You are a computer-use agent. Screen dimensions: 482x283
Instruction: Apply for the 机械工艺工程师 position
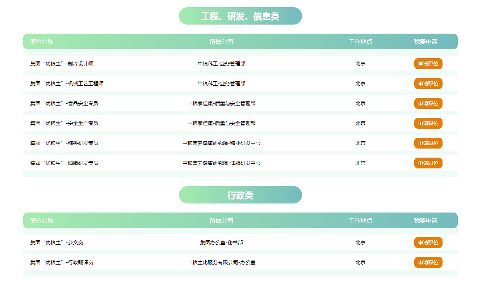(x=428, y=83)
